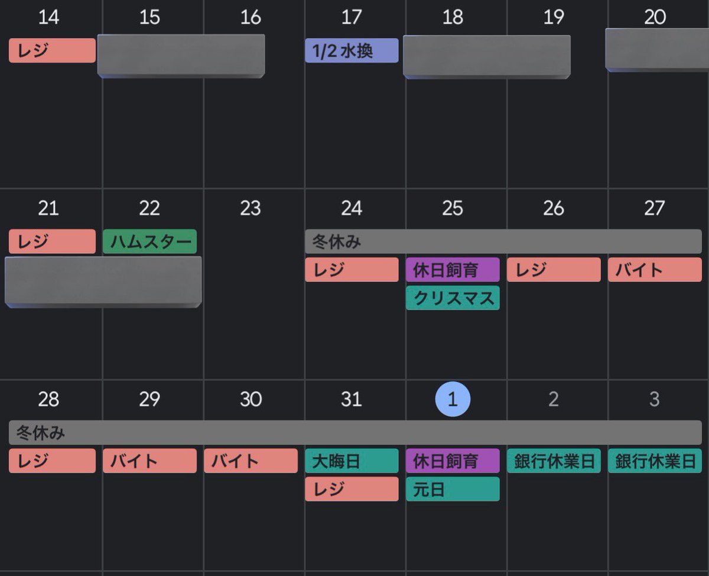Screen dimensions: 709x576
Task: Open the レジ event on the 24th
Action: (x=352, y=270)
